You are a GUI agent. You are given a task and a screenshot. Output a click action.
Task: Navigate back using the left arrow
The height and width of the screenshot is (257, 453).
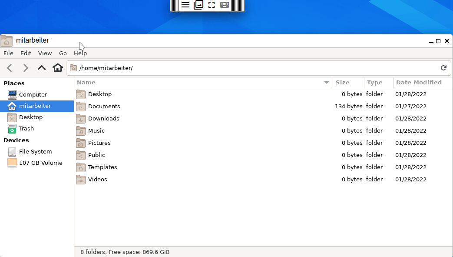click(x=10, y=68)
